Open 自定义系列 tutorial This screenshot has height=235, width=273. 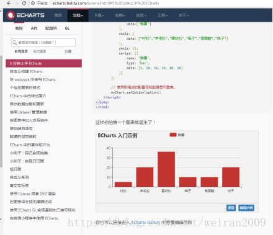tap(19, 177)
